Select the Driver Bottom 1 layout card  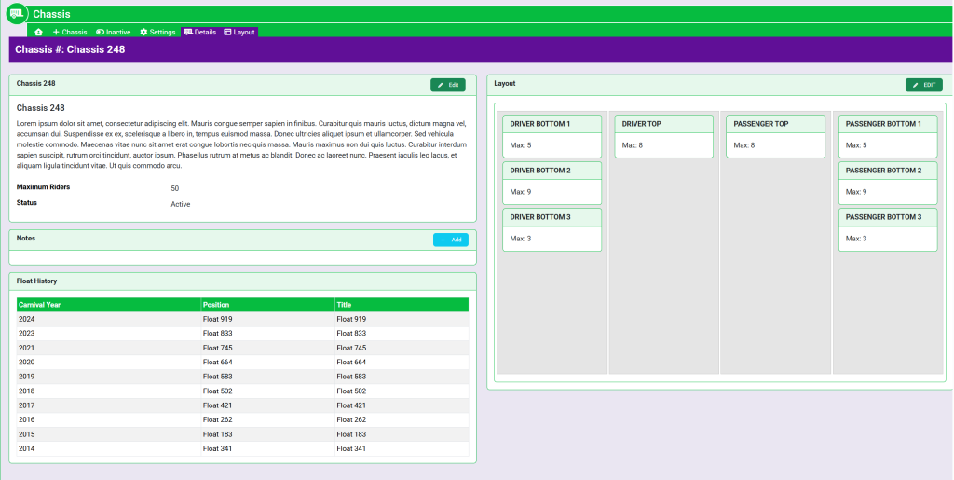[552, 136]
